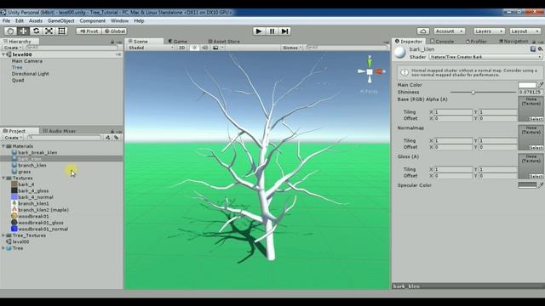Open the Shaded draw mode dropdown
The image size is (545, 306).
151,48
